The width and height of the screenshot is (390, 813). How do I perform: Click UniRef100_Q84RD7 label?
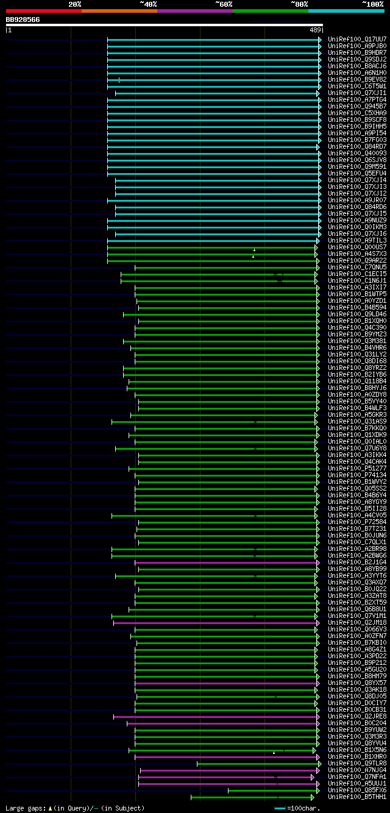[x=357, y=146]
